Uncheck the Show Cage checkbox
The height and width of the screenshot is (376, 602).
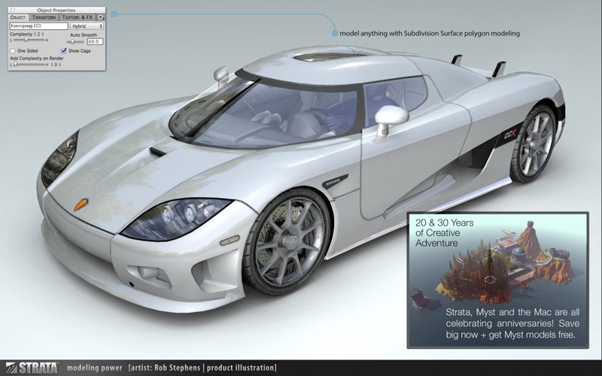tap(64, 50)
